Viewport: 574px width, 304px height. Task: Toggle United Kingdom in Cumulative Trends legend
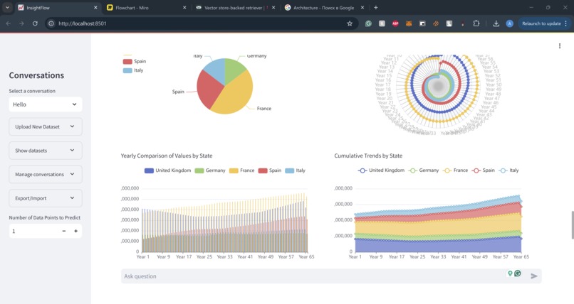(x=381, y=170)
